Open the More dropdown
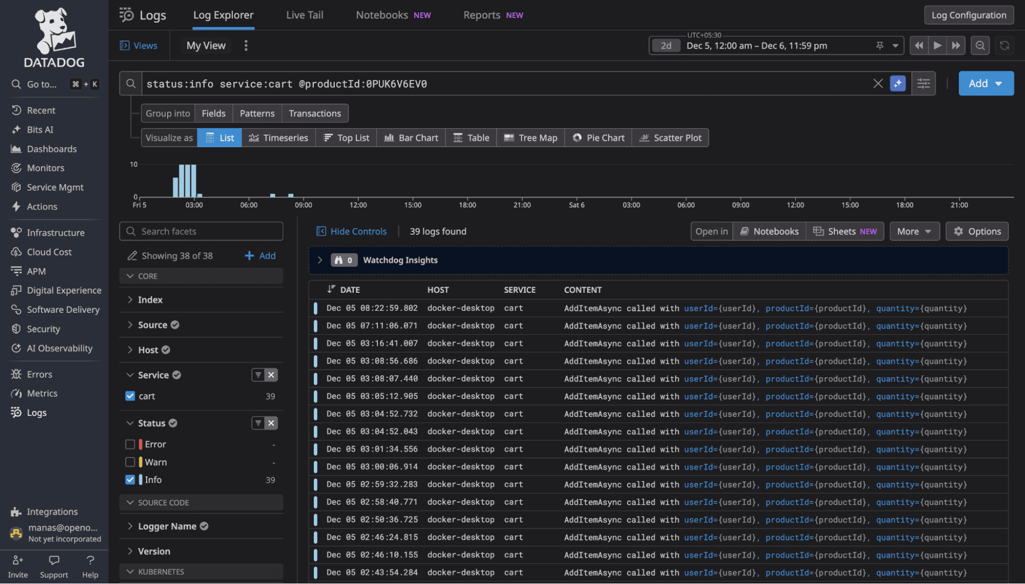 pyautogui.click(x=914, y=231)
